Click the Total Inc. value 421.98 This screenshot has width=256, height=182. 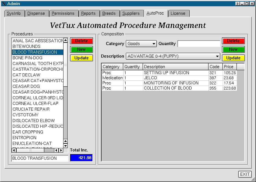click(81, 158)
